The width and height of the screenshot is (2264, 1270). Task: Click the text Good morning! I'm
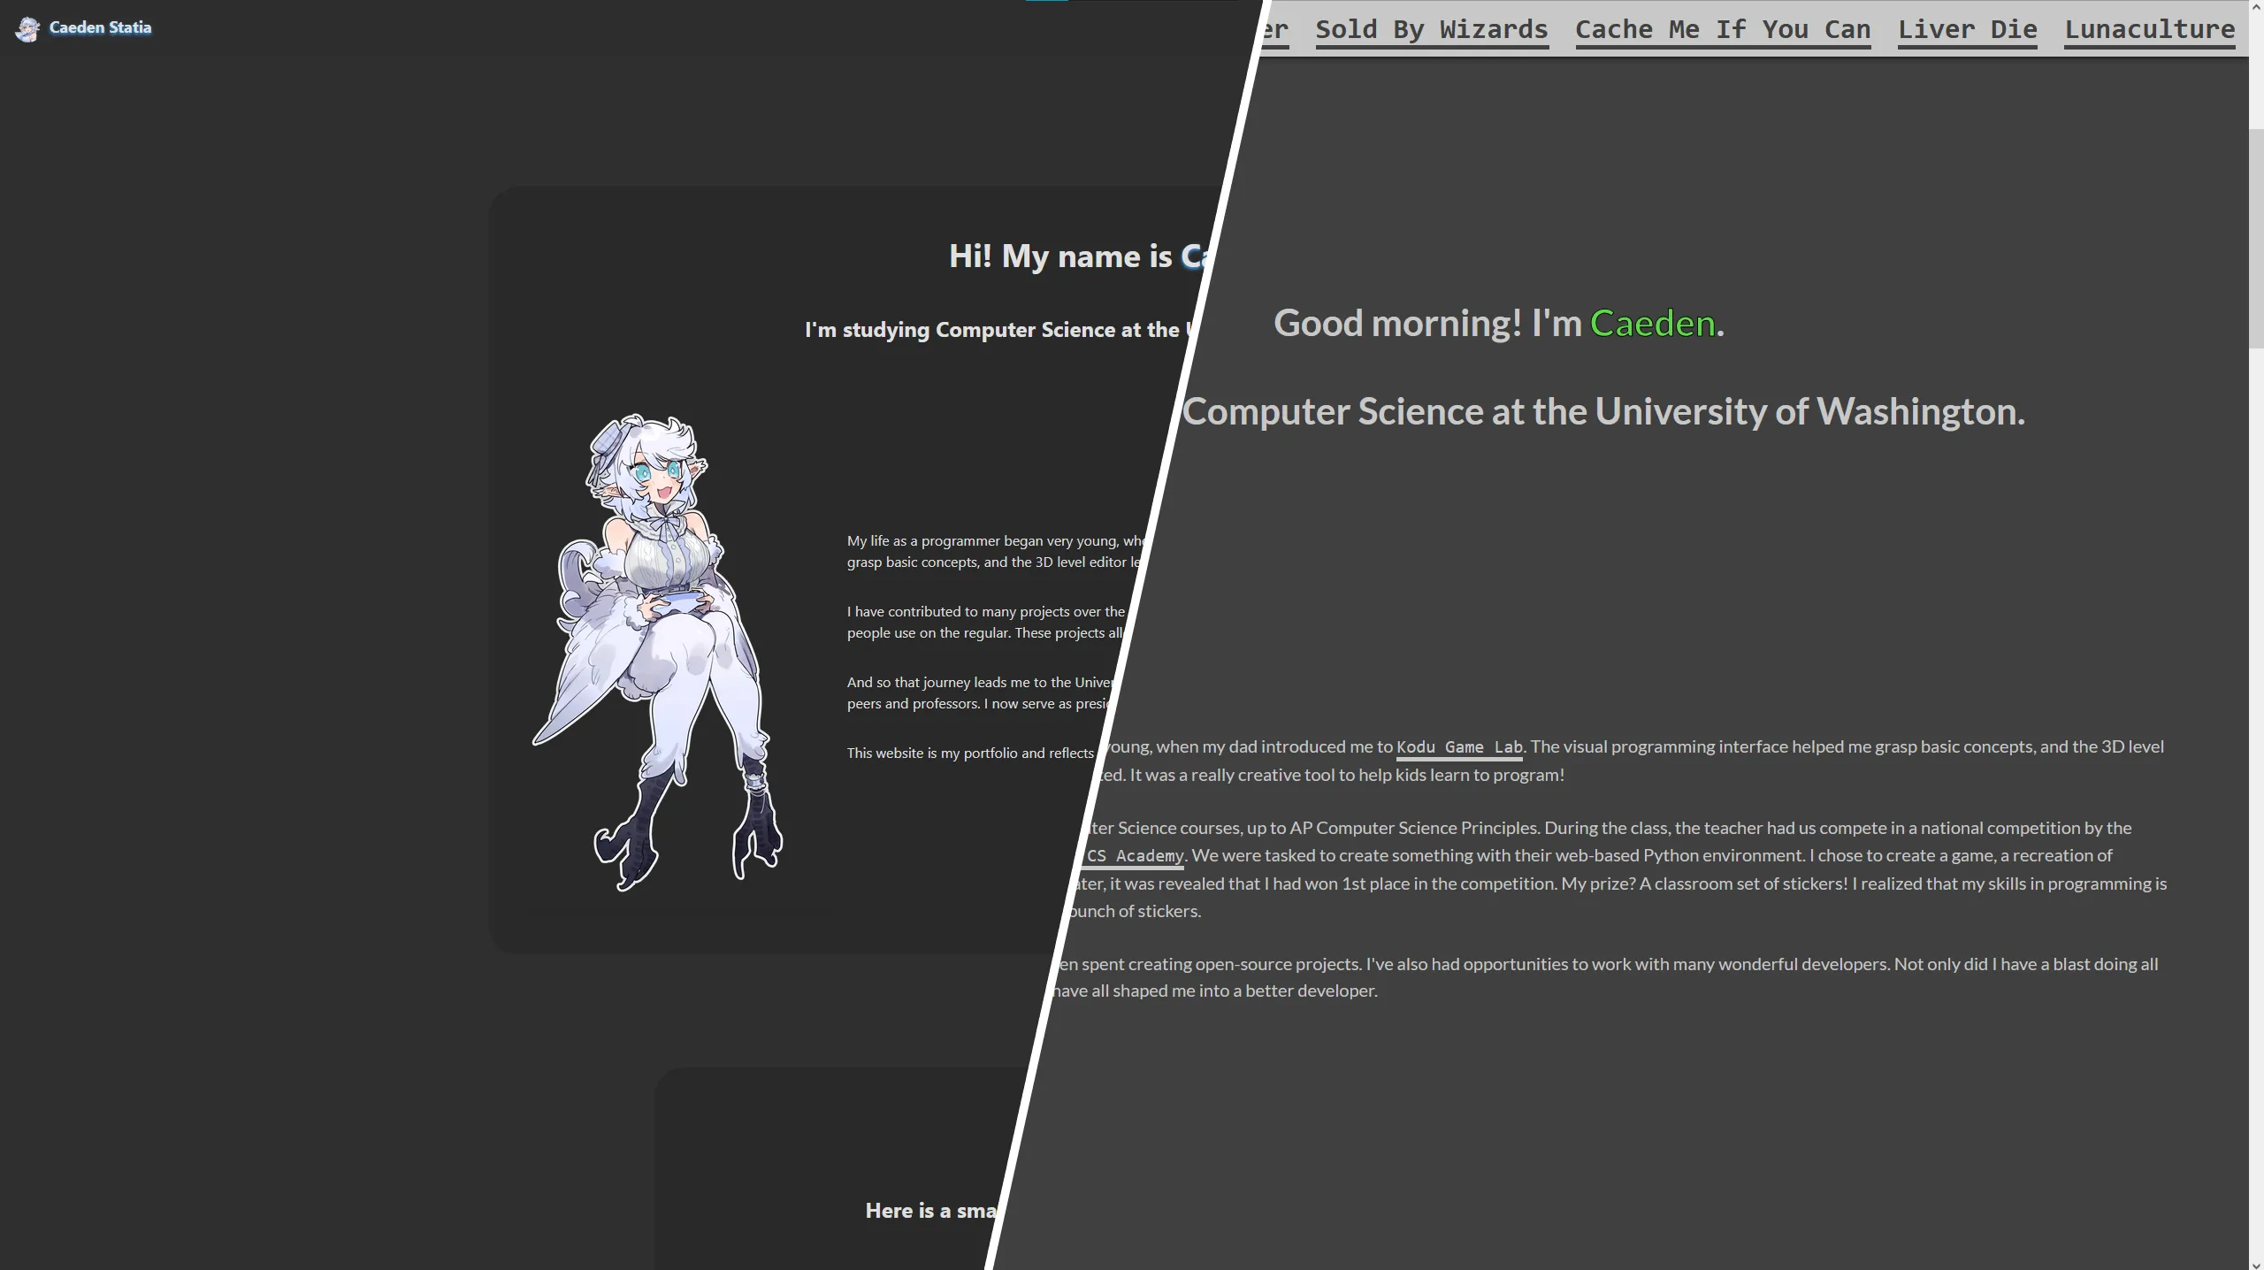[1427, 324]
